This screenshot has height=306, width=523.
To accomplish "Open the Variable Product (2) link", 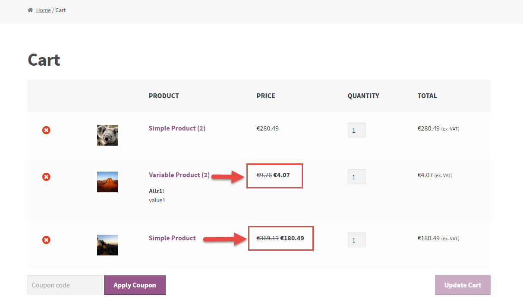I will click(179, 175).
